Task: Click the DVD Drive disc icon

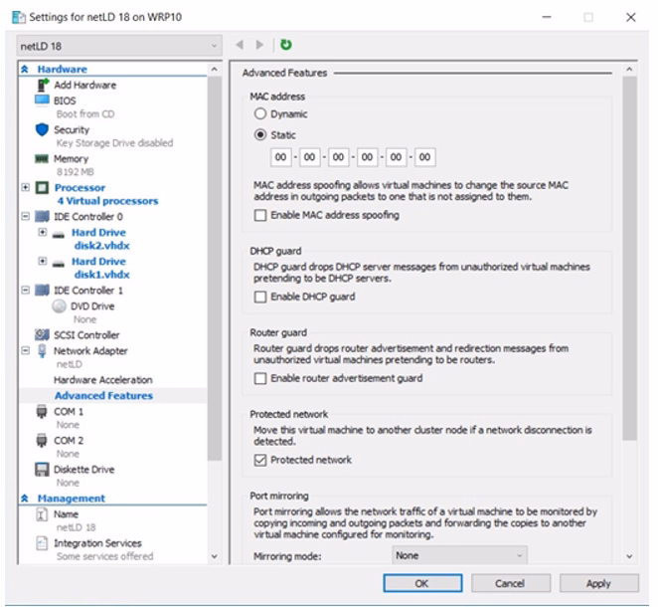Action: [59, 306]
